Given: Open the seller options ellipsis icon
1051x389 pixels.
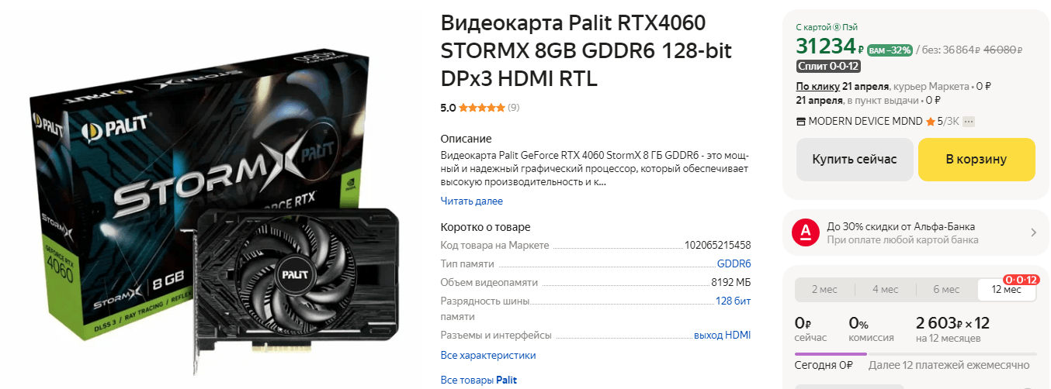Looking at the screenshot, I should [968, 122].
